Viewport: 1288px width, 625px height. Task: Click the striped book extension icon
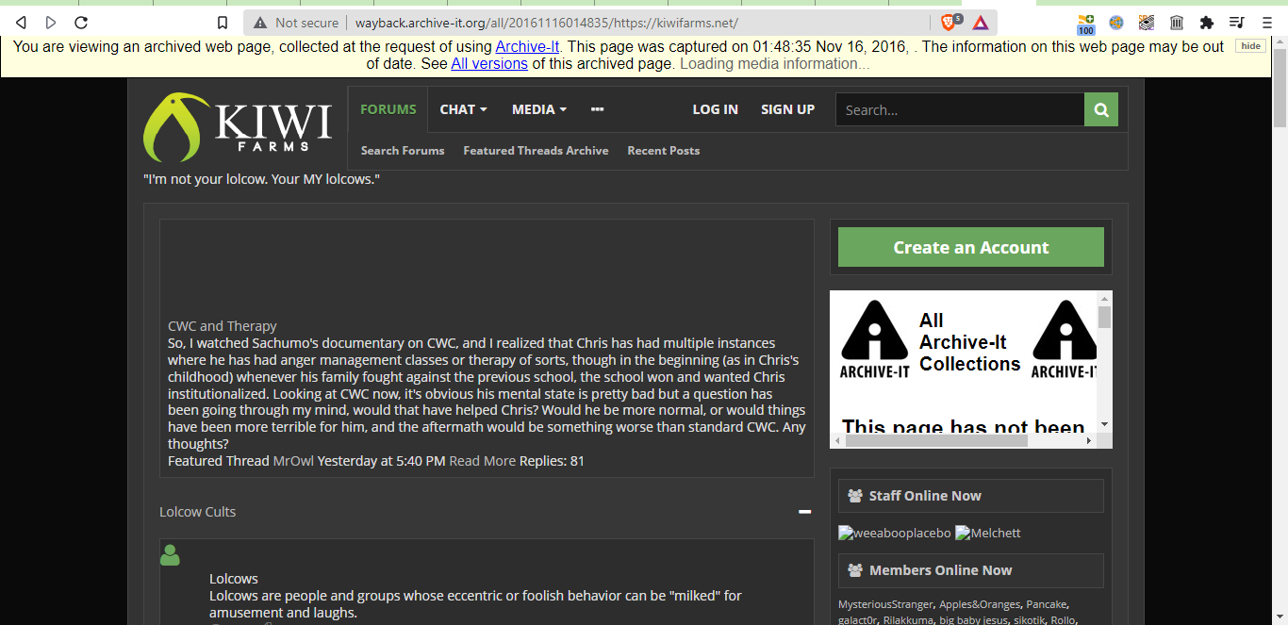[1147, 23]
